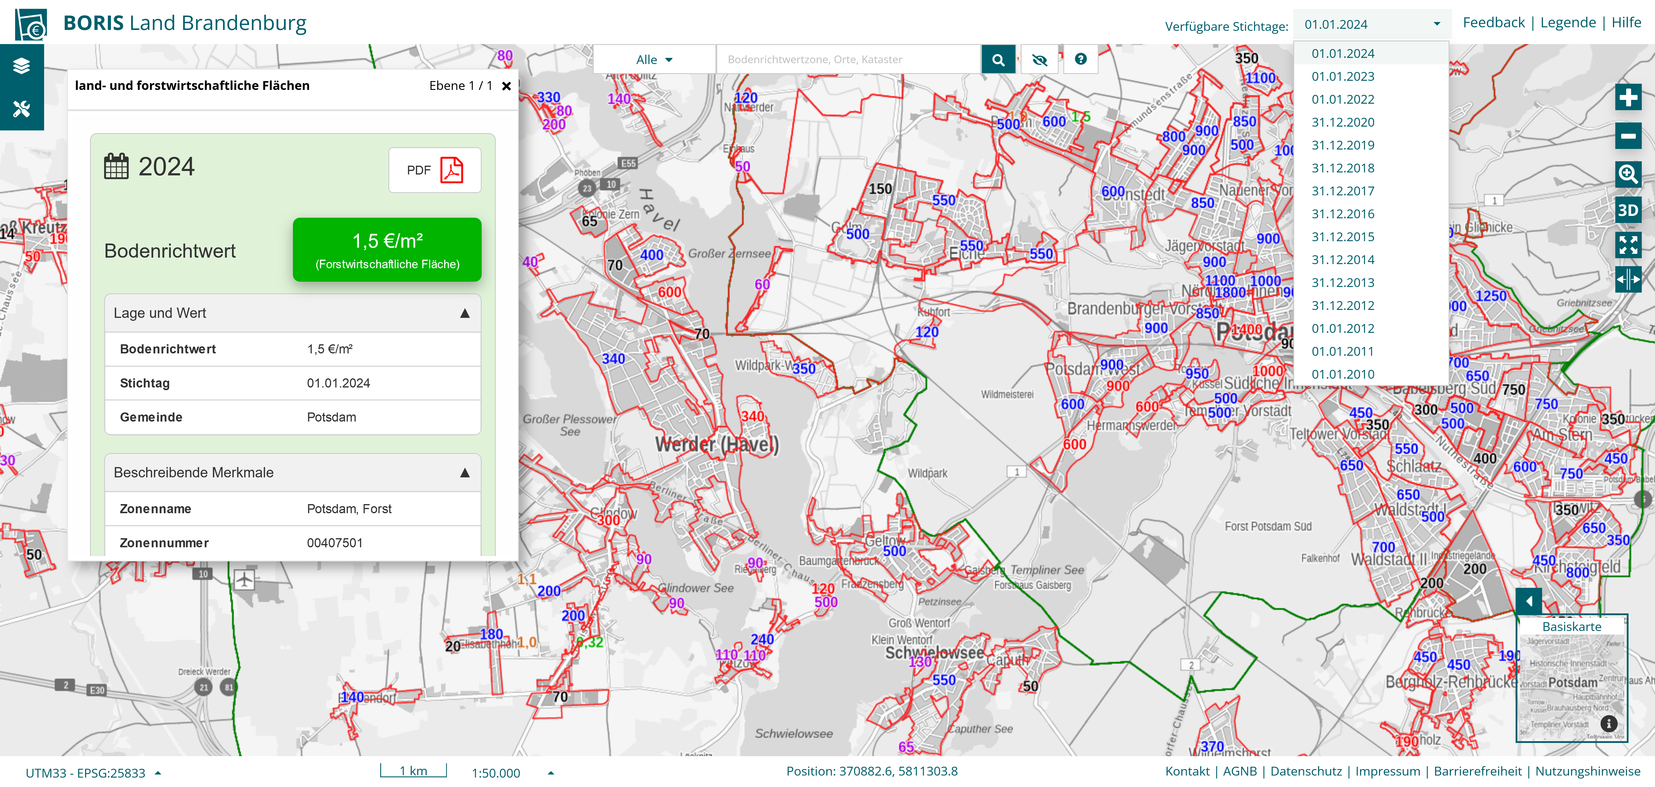Select Stichtag 31.12.2018
1655x787 pixels.
coord(1371,168)
